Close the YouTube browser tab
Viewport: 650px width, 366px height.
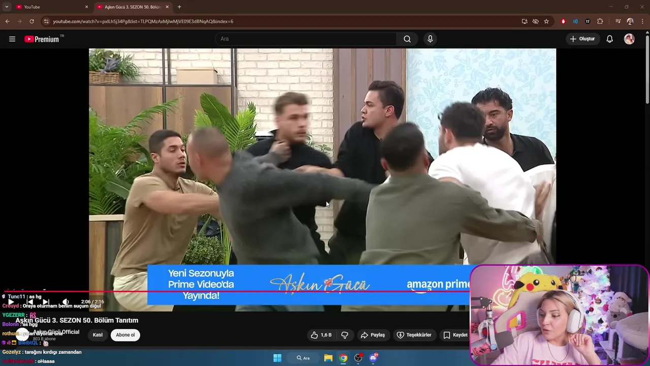[x=86, y=7]
